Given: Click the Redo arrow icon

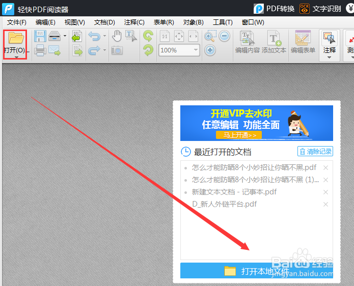Looking at the screenshot, I should [x=94, y=50].
